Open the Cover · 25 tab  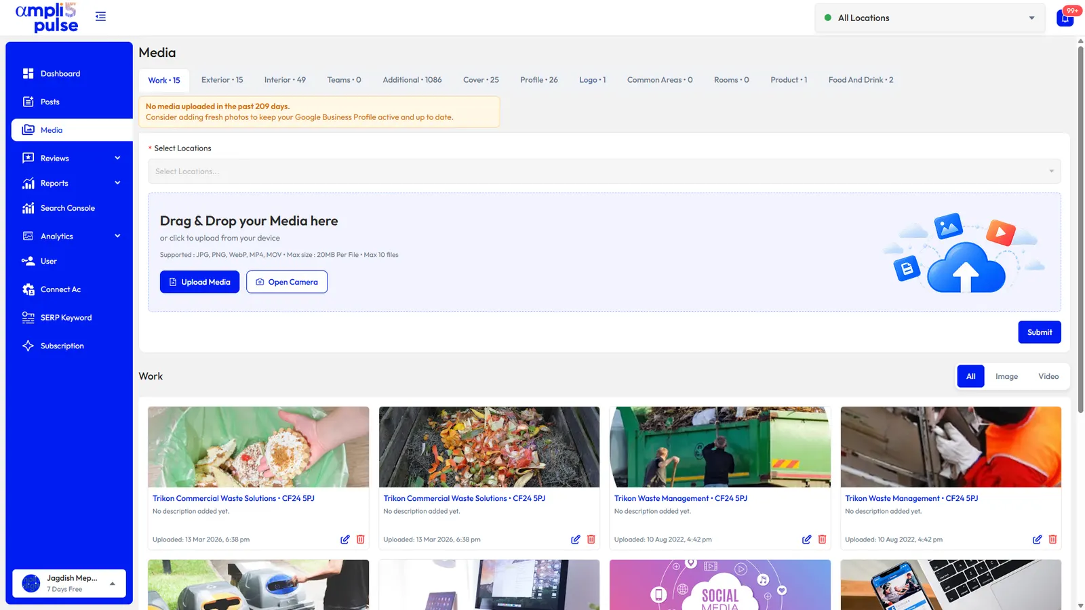(x=481, y=80)
